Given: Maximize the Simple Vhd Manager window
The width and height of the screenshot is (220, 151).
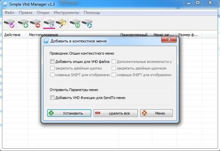Looking at the screenshot, I should 198,3.
